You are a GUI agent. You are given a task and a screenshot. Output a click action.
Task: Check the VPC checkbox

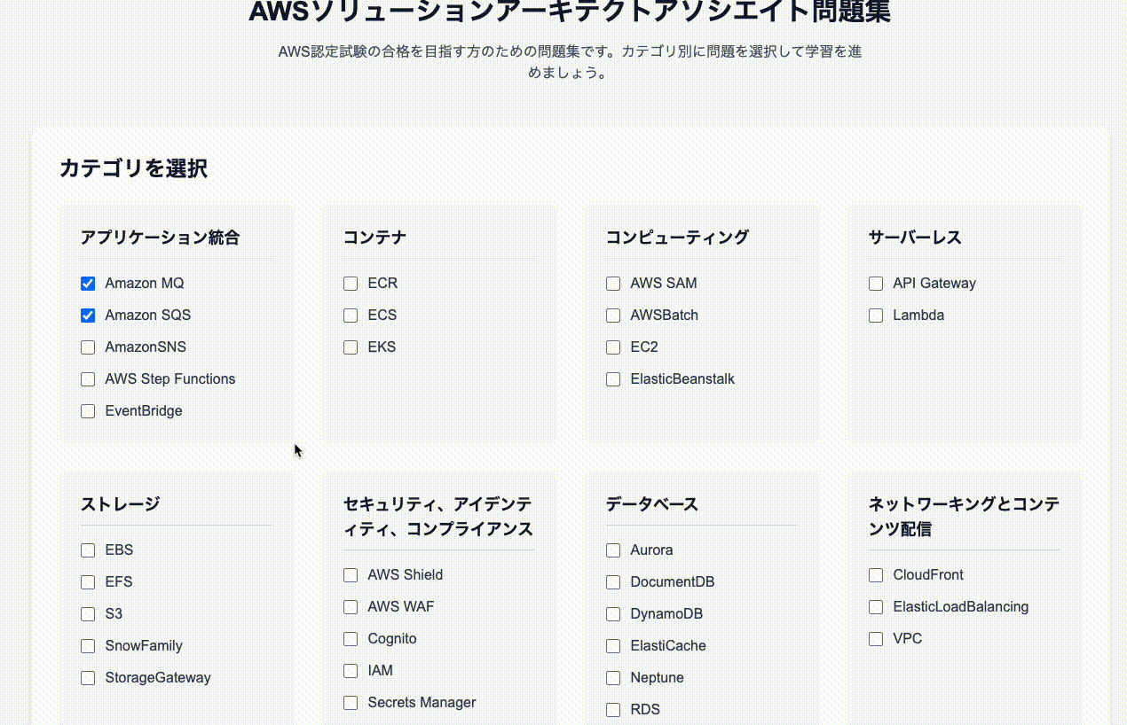pyautogui.click(x=876, y=639)
